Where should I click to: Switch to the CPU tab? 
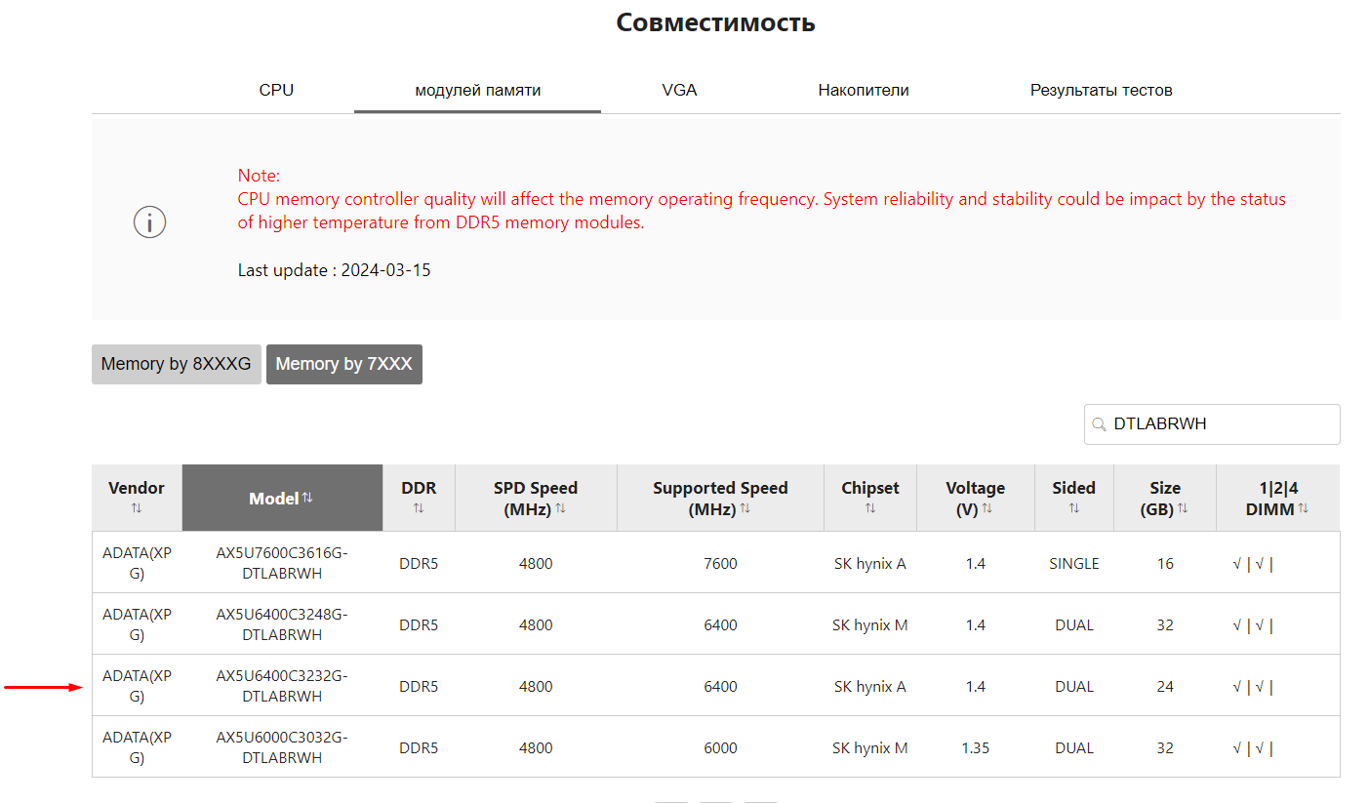(276, 90)
